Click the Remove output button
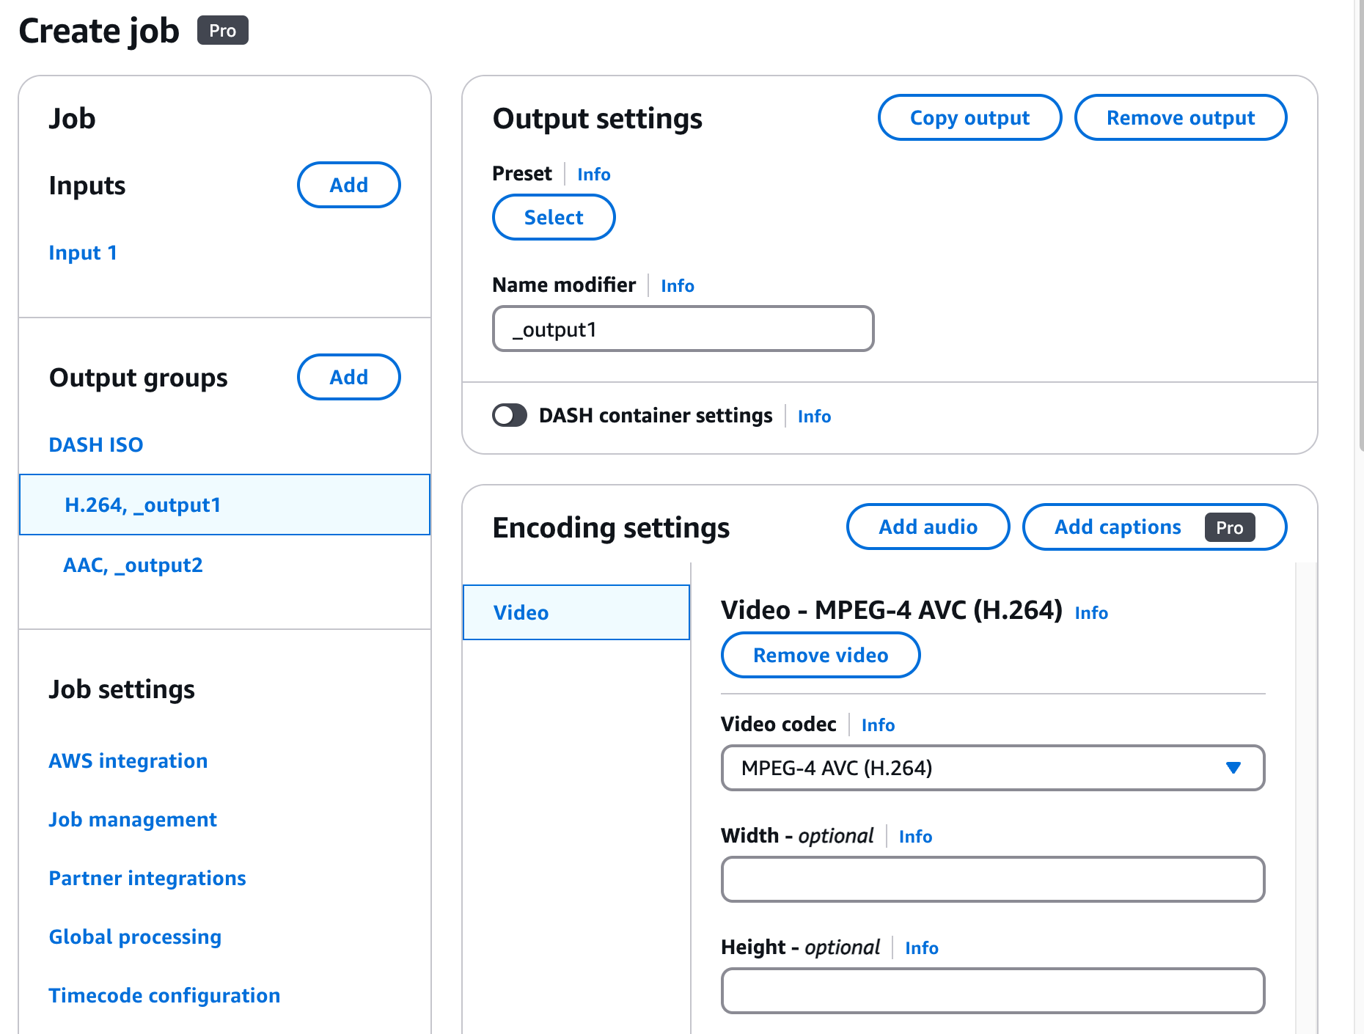Screen dimensions: 1364x1034 click(1180, 117)
